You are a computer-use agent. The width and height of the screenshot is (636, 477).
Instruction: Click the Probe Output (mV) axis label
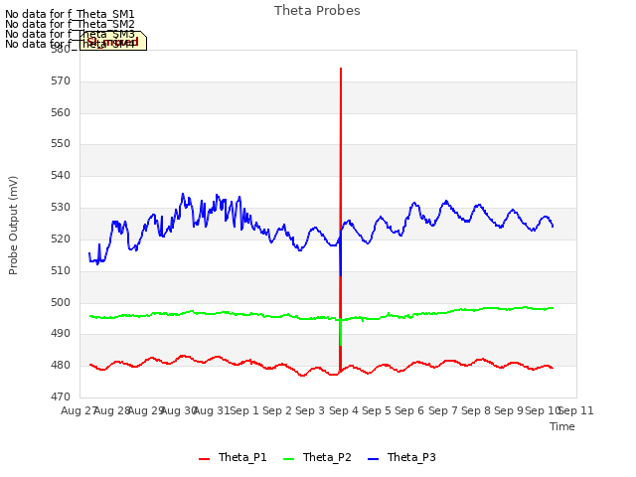point(13,226)
